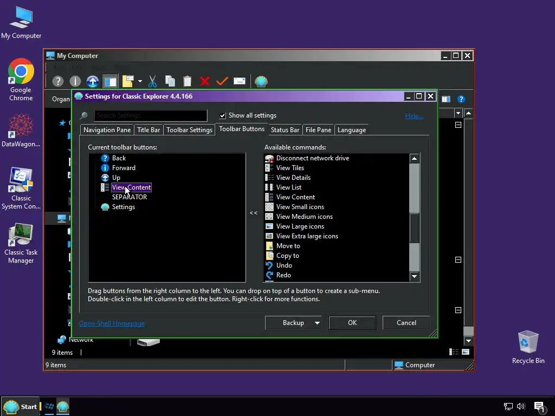
Task: Click the Paste clipboard toolbar icon
Action: (x=187, y=81)
